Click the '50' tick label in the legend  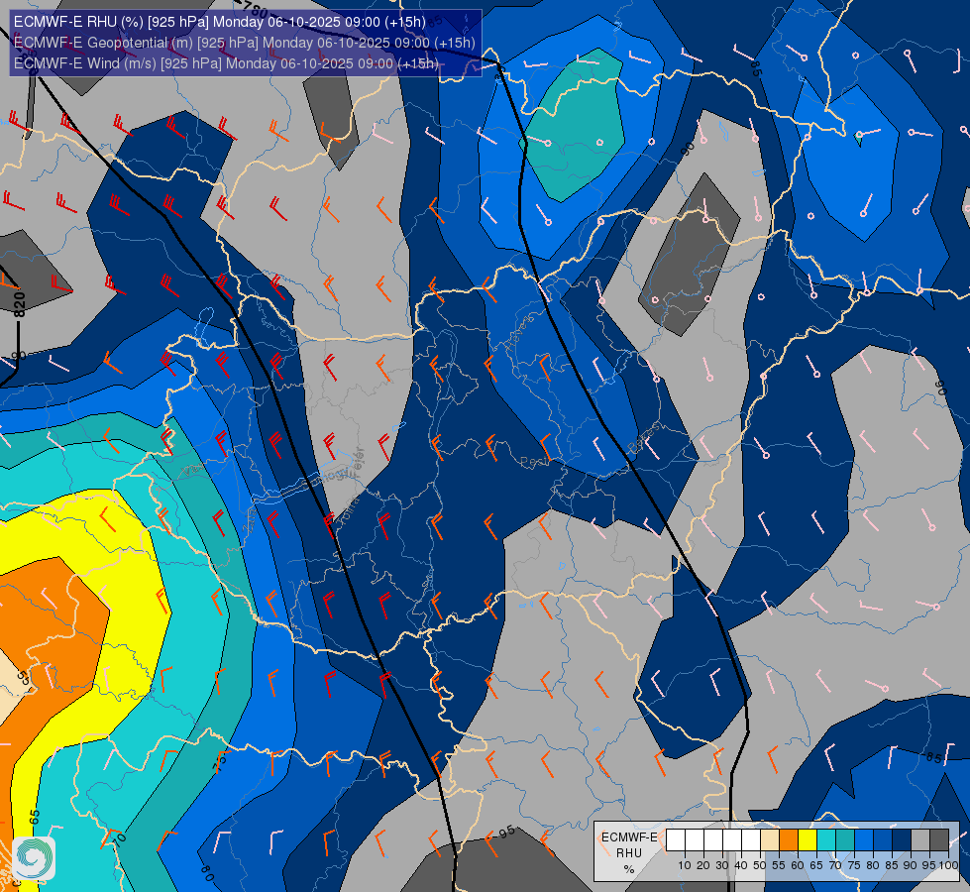(760, 865)
